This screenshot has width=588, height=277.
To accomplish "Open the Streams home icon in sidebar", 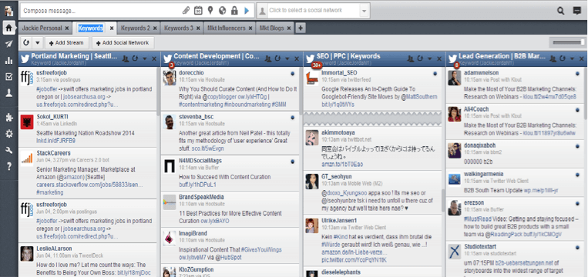I will coord(9,28).
